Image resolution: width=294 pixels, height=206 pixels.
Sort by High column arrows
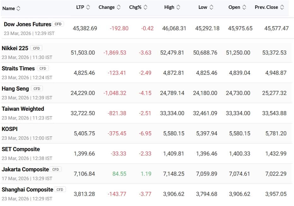[178, 7]
